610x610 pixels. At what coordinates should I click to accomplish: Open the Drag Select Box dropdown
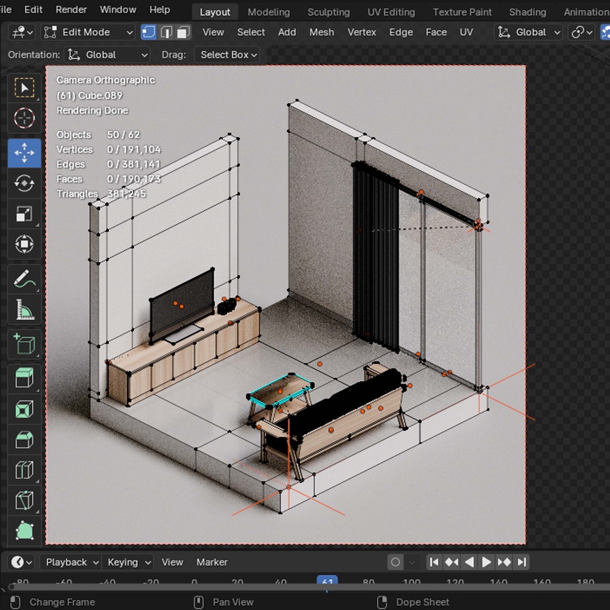[x=227, y=55]
